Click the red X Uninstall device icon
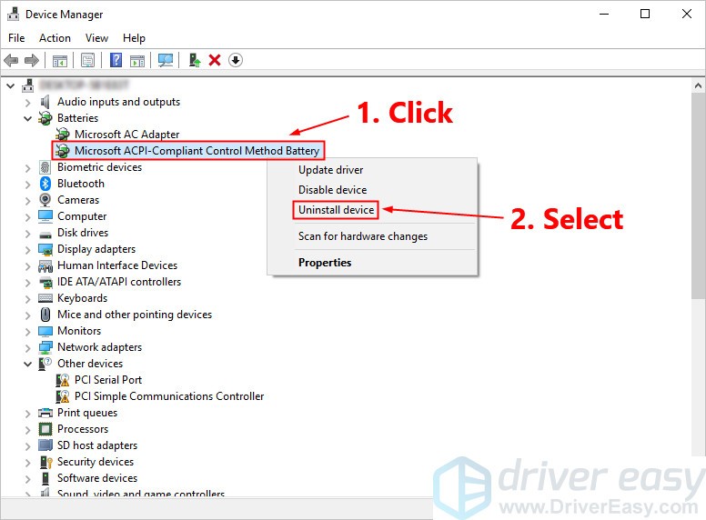The height and width of the screenshot is (520, 706). click(x=215, y=60)
